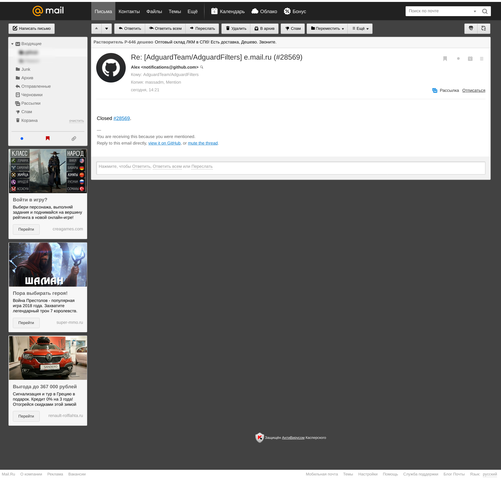Image resolution: width=501 pixels, height=479 pixels.
Task: Open the Темы menu item
Action: [x=175, y=11]
